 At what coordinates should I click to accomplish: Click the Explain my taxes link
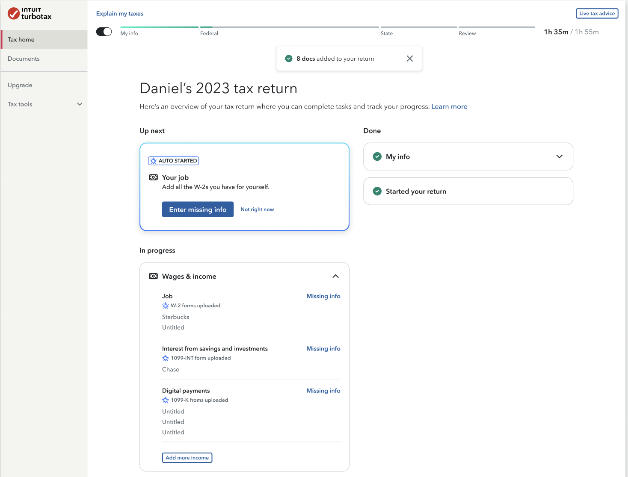(120, 14)
